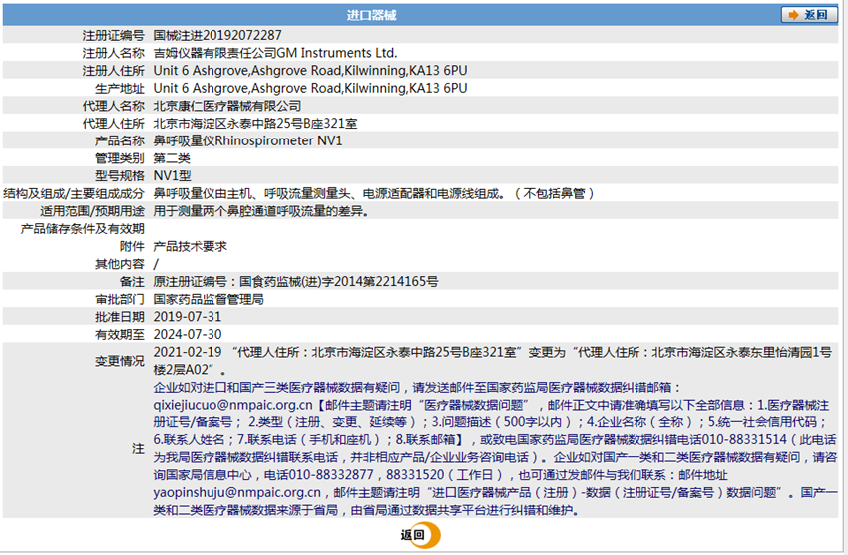Select the 注册人住所 address value

310,71
